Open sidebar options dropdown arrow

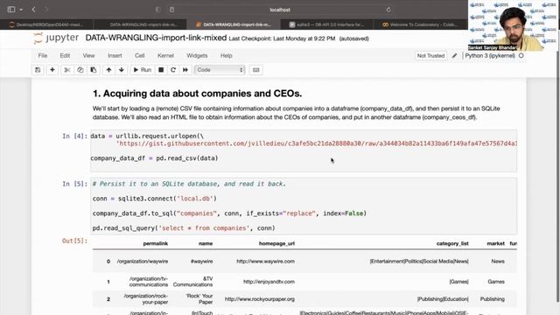point(21,10)
